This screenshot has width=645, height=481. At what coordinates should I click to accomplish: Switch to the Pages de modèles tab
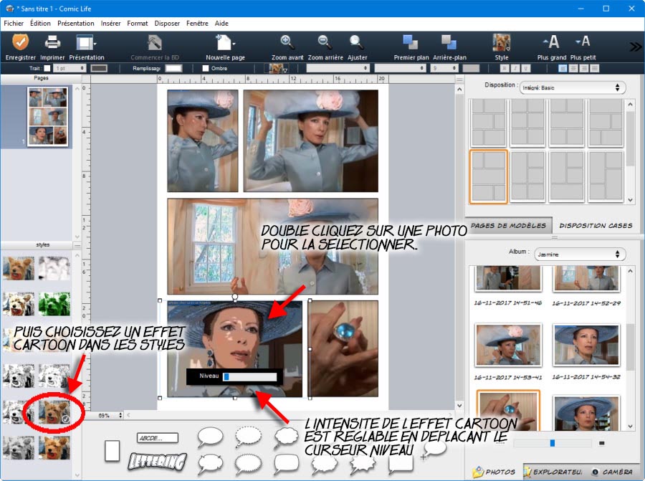[508, 226]
